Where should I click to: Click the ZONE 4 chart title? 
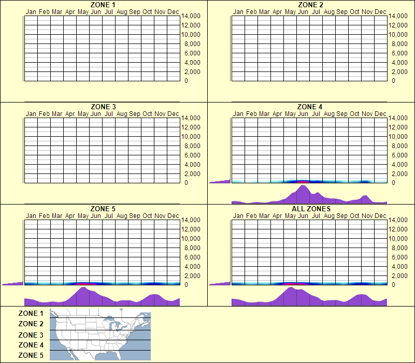click(310, 107)
